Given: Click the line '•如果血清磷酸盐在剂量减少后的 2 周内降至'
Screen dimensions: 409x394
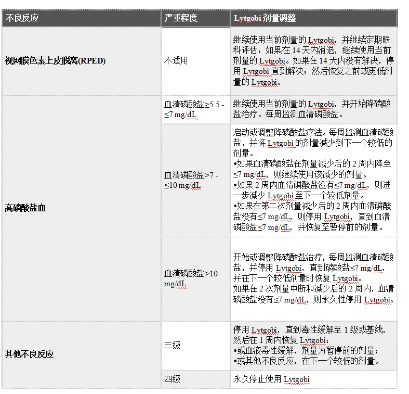Looking at the screenshot, I should point(312,164).
